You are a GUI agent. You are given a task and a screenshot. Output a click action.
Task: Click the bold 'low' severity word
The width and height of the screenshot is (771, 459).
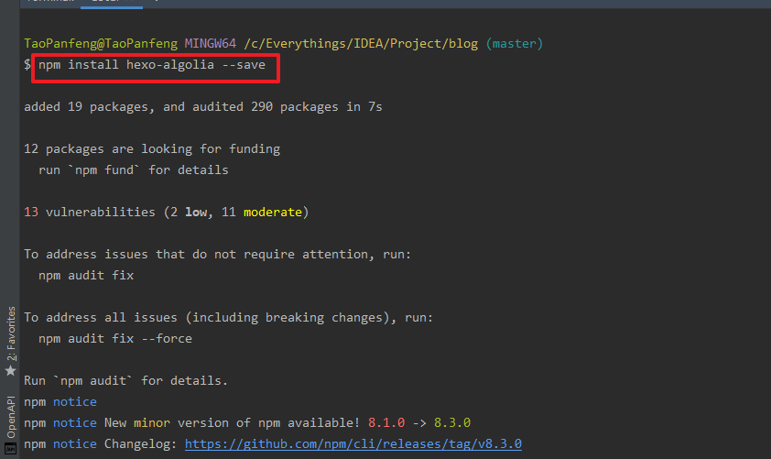coord(196,212)
